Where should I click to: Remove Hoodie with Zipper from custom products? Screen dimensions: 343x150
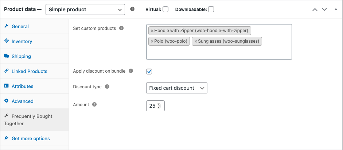point(152,31)
